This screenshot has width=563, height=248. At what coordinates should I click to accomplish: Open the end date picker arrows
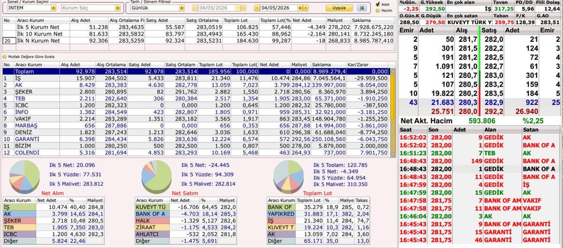point(300,8)
